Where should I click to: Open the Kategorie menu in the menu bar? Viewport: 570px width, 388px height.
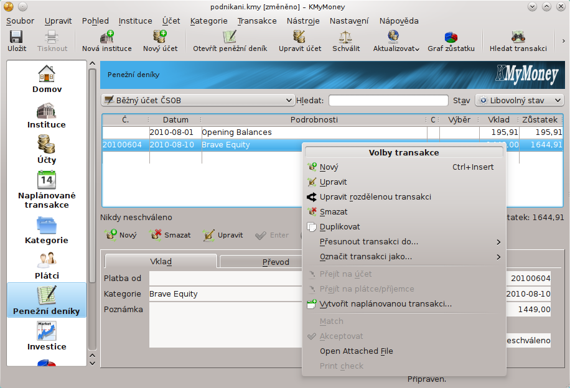(x=208, y=21)
